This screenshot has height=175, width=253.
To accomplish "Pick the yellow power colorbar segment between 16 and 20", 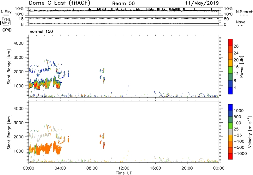I will (231, 63).
